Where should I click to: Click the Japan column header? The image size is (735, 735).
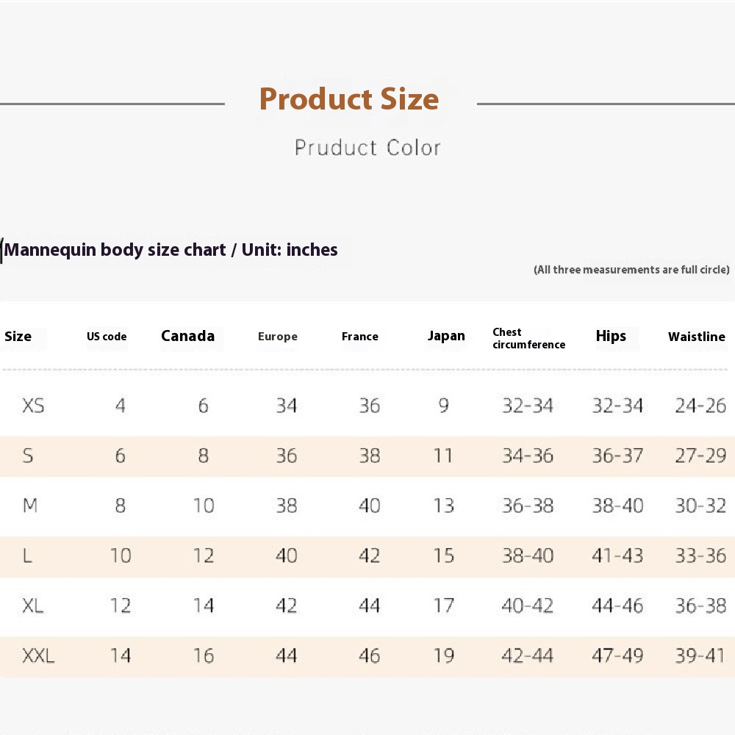click(446, 336)
